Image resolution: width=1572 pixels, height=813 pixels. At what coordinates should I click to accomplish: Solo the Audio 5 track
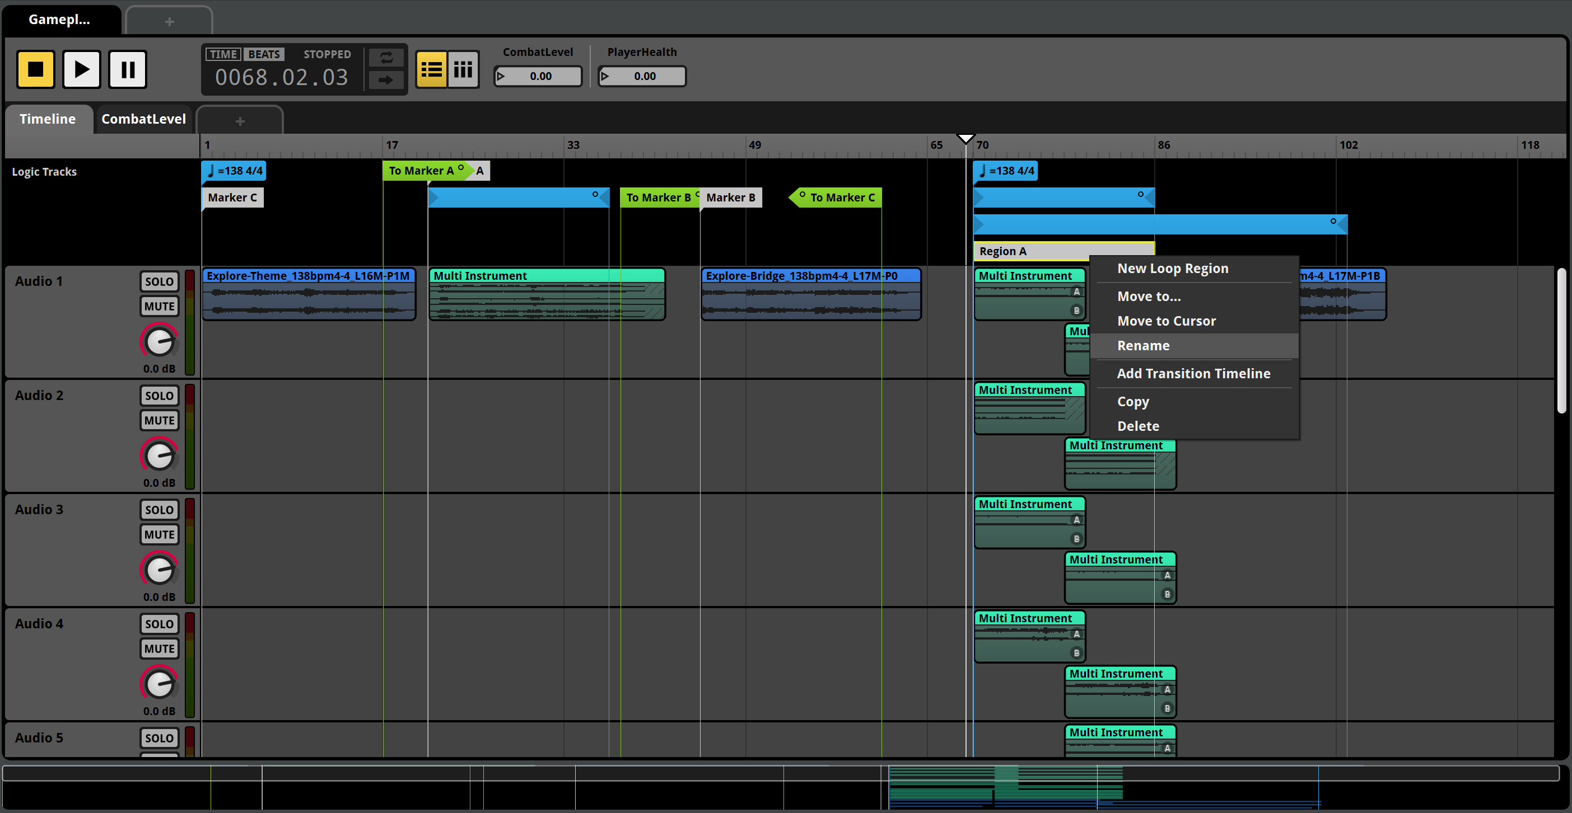[159, 738]
